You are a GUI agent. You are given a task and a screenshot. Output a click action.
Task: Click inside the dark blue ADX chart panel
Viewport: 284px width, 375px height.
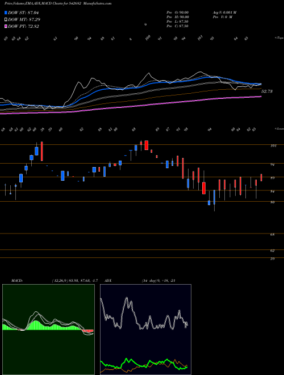click(x=145, y=330)
